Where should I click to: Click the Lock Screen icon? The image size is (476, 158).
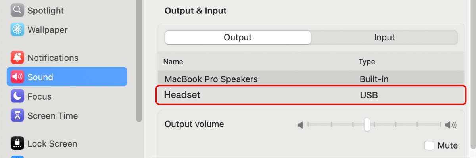(17, 143)
